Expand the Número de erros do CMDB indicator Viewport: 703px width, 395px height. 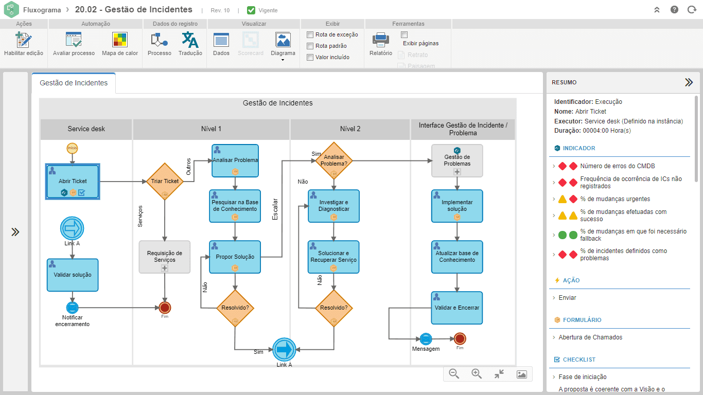(x=554, y=166)
